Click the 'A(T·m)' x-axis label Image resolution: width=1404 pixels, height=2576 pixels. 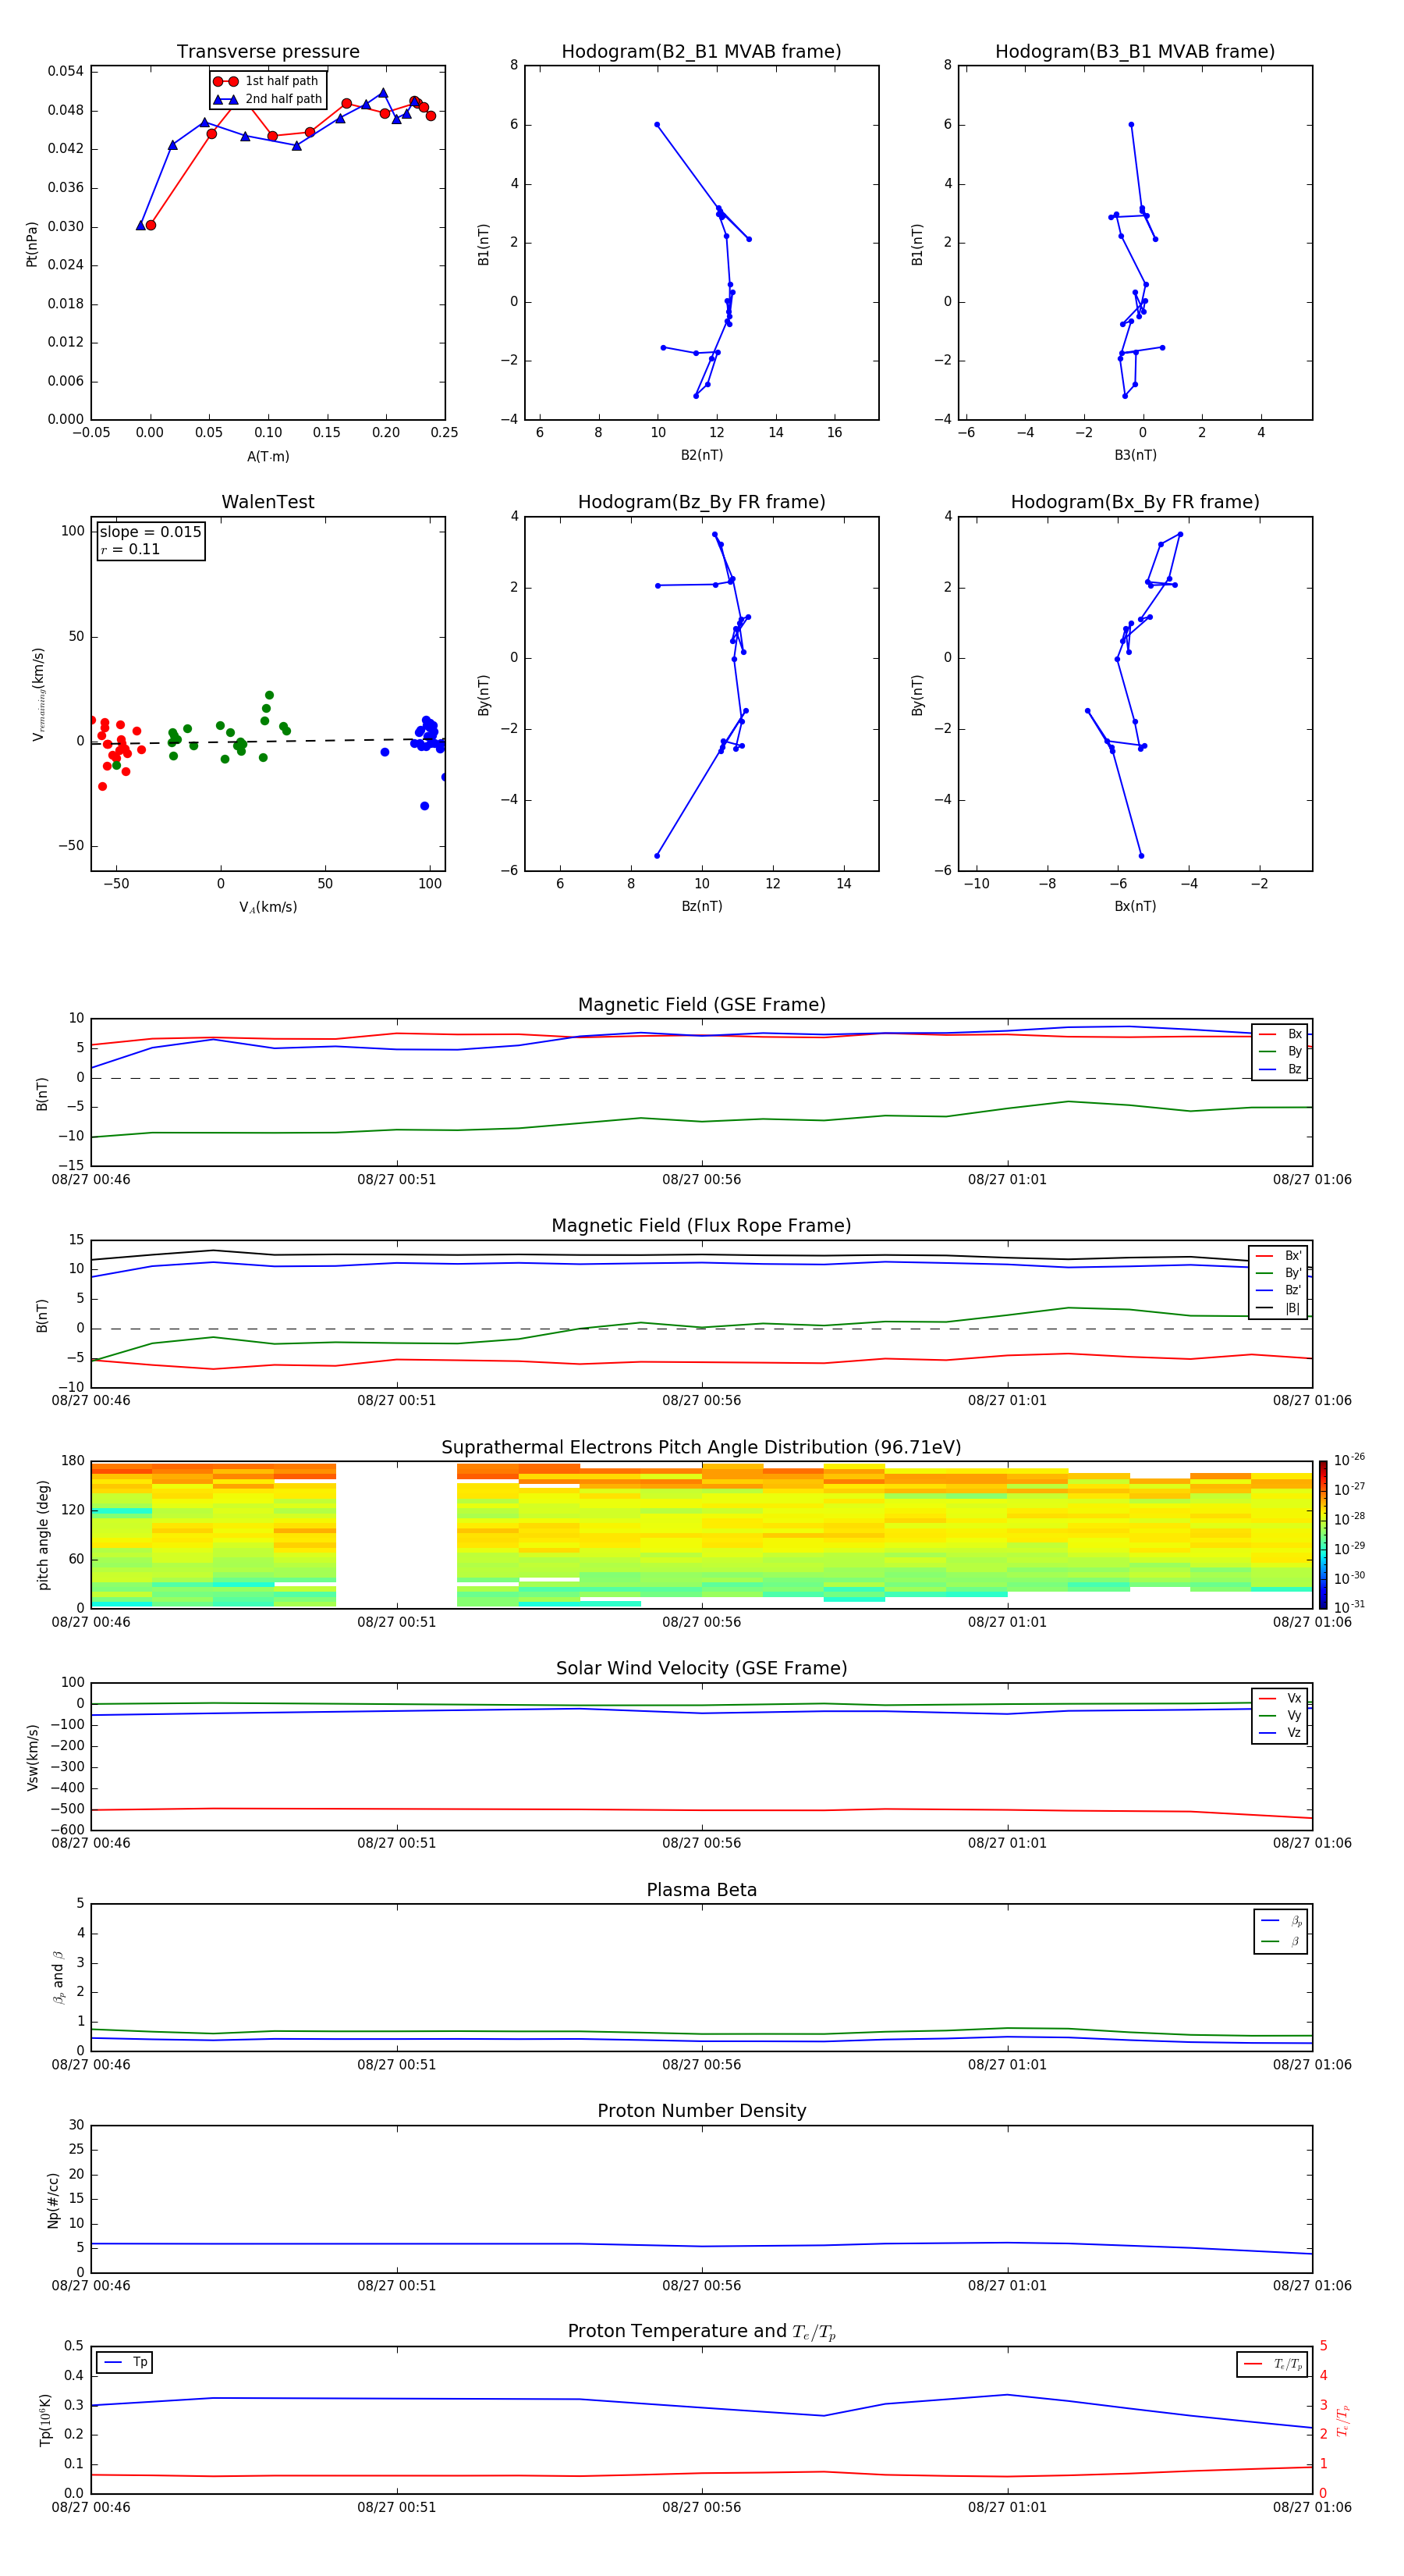point(268,456)
